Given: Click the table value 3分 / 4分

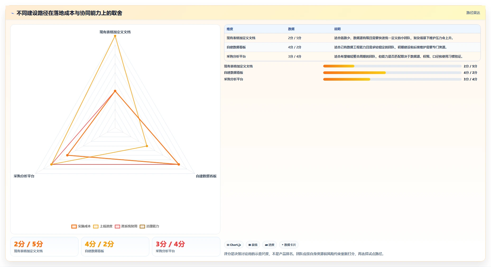Looking at the screenshot, I should (295, 57).
